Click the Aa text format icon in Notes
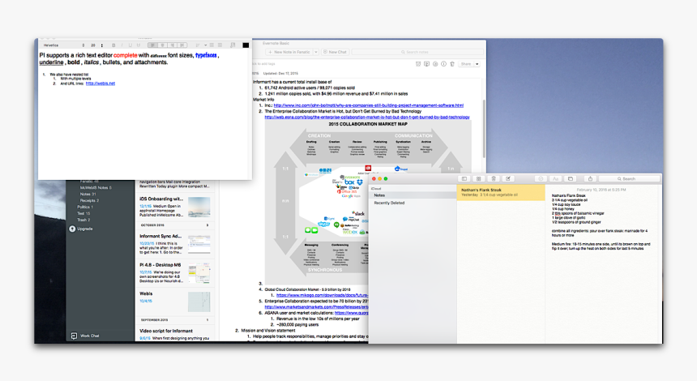 pyautogui.click(x=555, y=178)
